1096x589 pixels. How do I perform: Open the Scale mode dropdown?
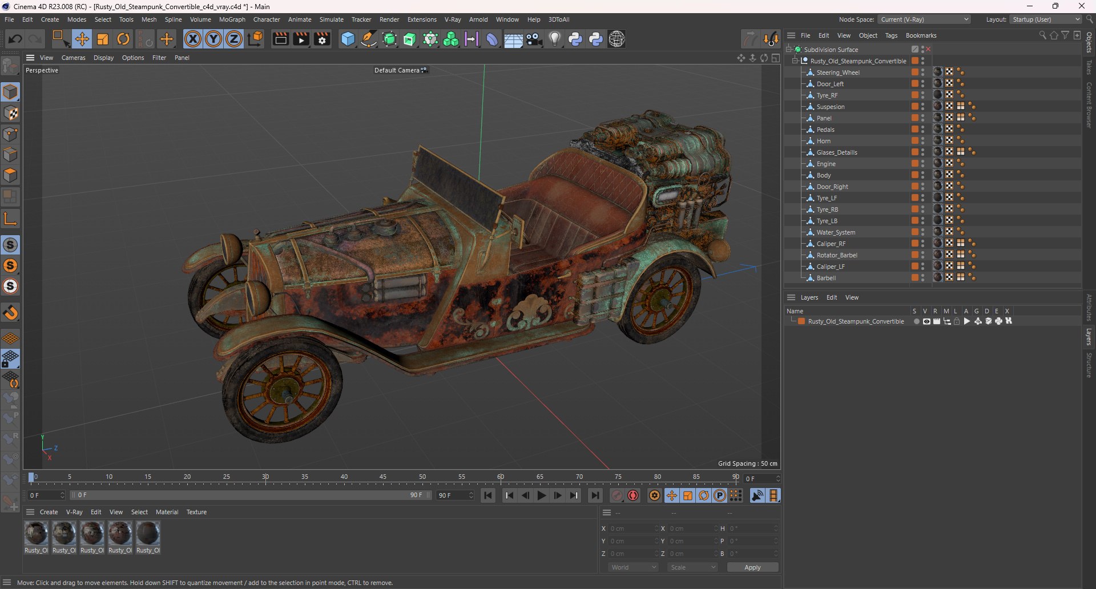tap(692, 567)
